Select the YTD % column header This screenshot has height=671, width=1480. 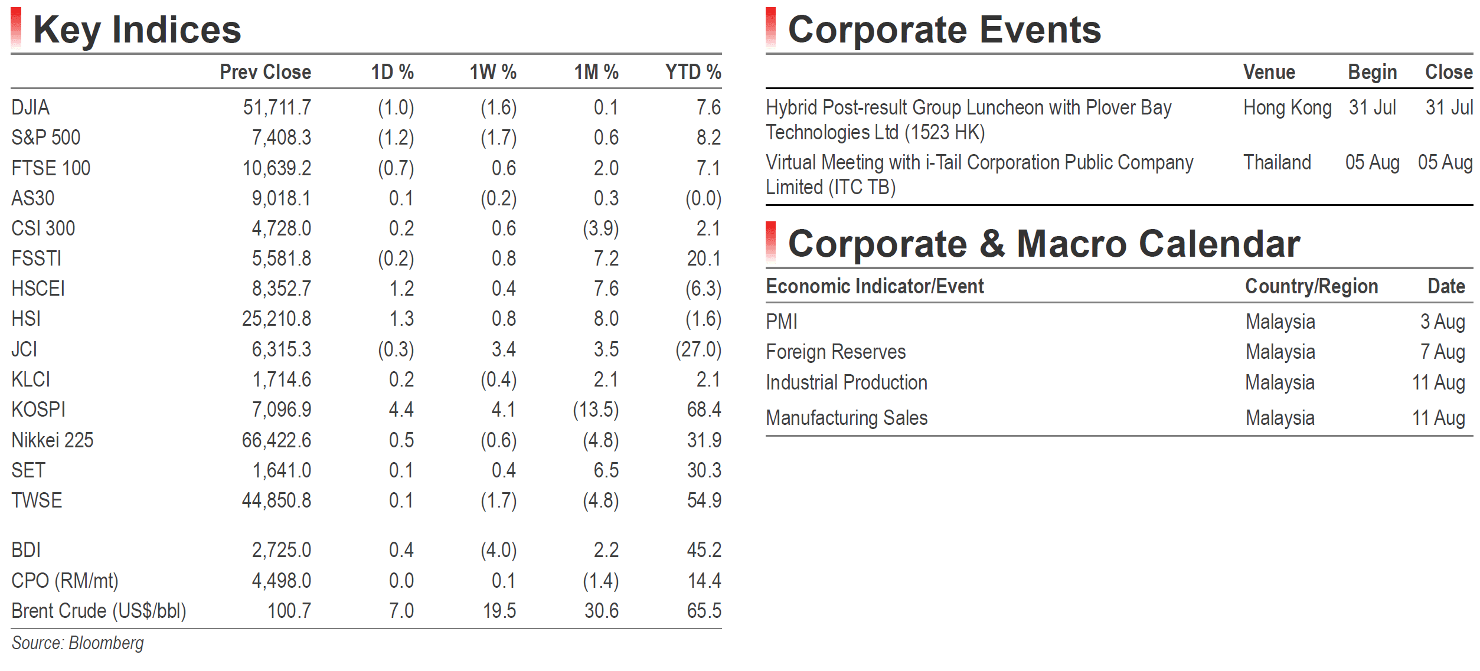click(693, 72)
